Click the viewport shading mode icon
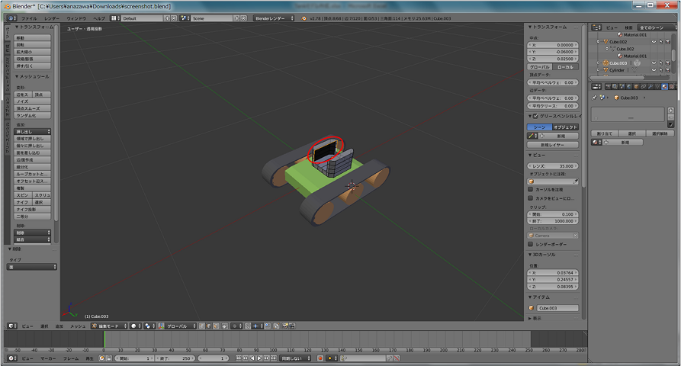The width and height of the screenshot is (681, 366). (134, 326)
